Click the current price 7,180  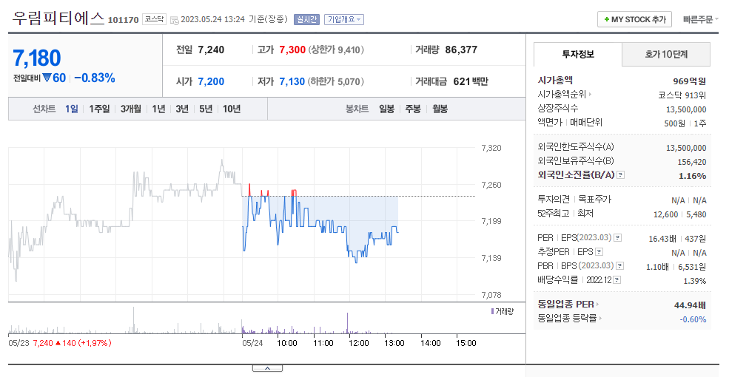(37, 58)
